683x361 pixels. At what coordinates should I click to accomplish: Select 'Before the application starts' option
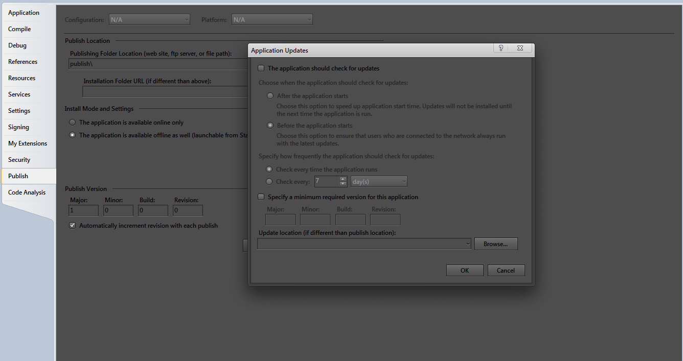pyautogui.click(x=270, y=126)
